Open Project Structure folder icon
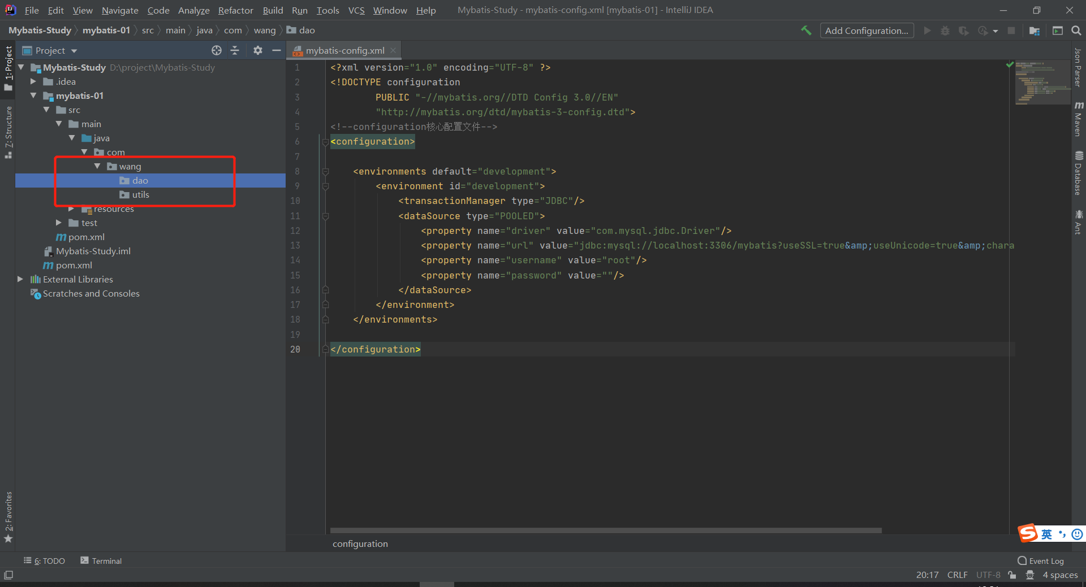Screen dimensions: 1086x587 1035,31
